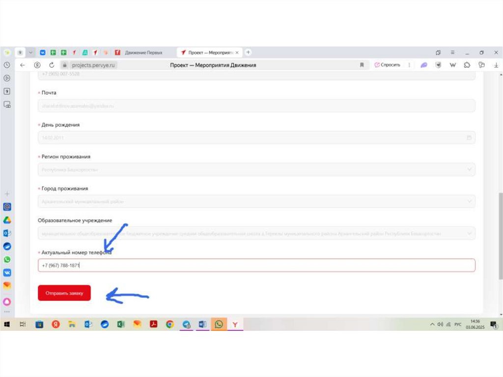Open Alice assistant icon in browser sidebar
This screenshot has width=503, height=377.
click(7, 302)
